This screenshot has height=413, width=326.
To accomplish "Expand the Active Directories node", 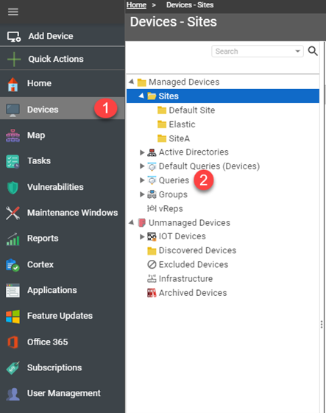I will (142, 152).
